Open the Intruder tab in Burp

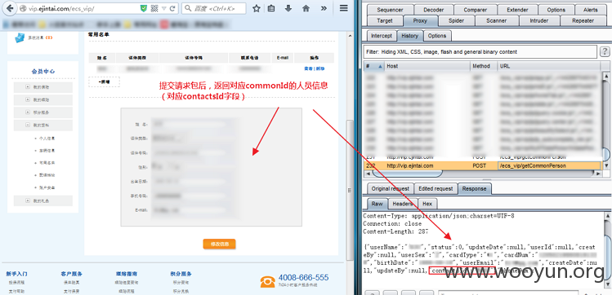[x=539, y=20]
